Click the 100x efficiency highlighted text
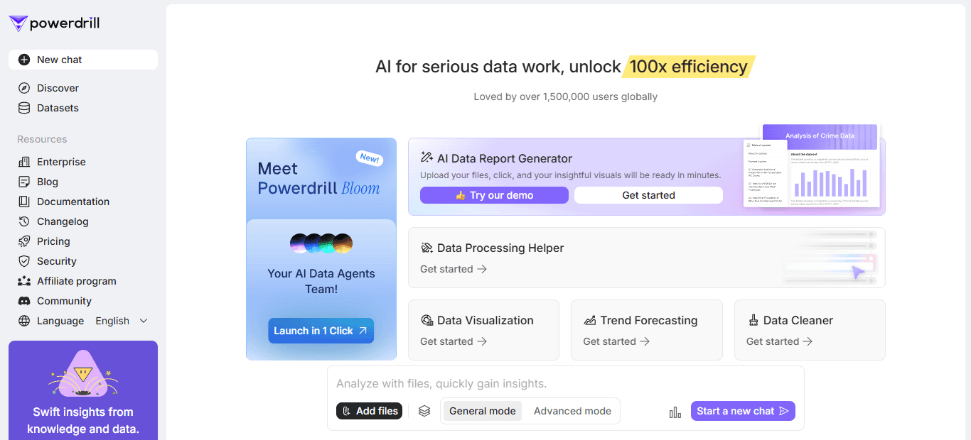The image size is (971, 440). (x=687, y=66)
